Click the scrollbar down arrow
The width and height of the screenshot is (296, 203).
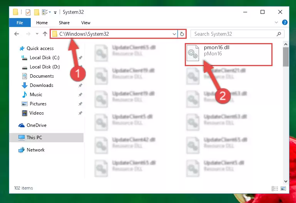[286, 181]
